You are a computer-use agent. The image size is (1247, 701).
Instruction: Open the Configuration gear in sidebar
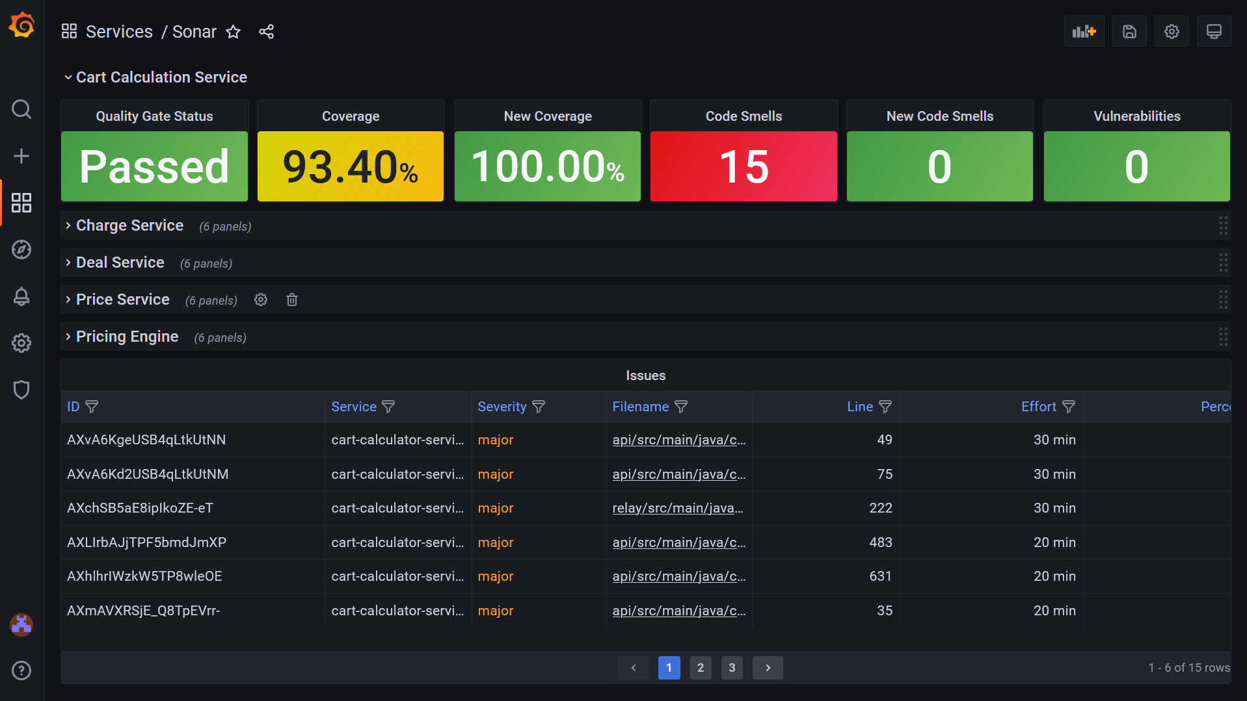(x=21, y=343)
